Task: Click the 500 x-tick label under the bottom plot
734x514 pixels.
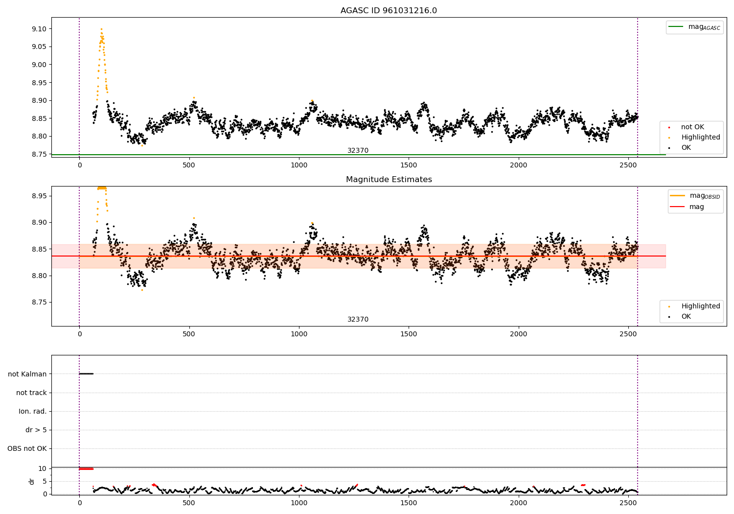Action: tap(189, 503)
